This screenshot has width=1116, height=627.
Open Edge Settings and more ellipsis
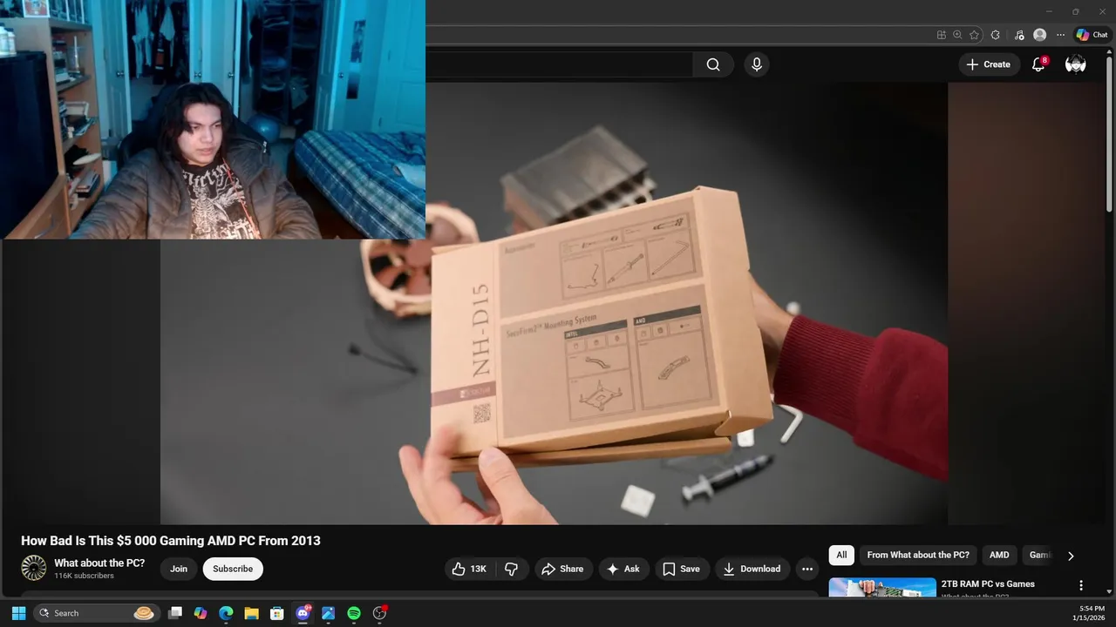tap(1060, 35)
